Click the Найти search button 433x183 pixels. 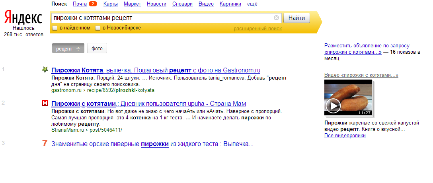click(296, 18)
